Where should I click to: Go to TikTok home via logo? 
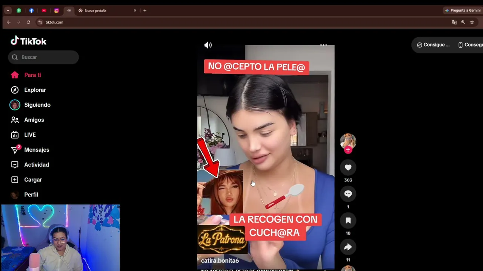[29, 41]
